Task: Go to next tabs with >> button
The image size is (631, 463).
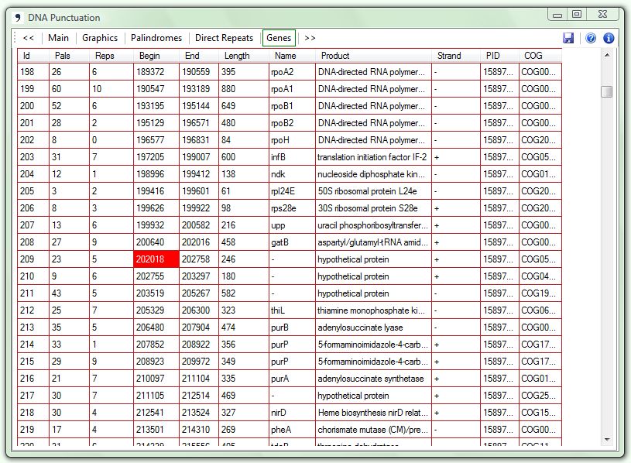Action: [x=310, y=38]
